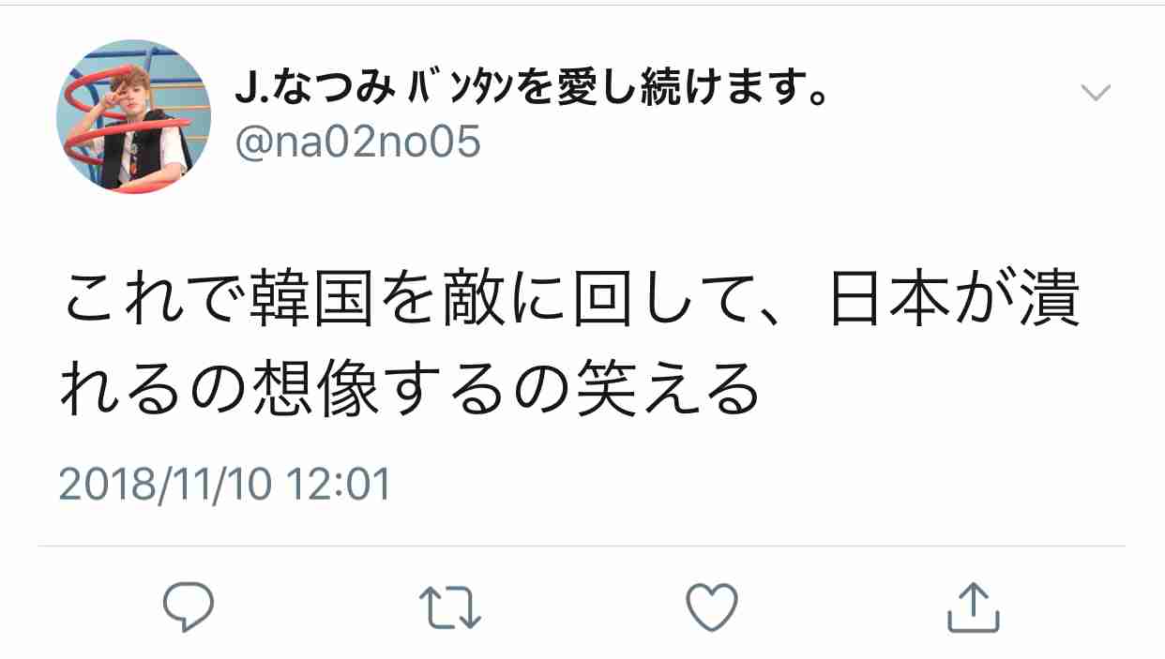Screen dimensions: 1165x659
Task: Retweet this post using the arrows icon
Action: tap(450, 607)
